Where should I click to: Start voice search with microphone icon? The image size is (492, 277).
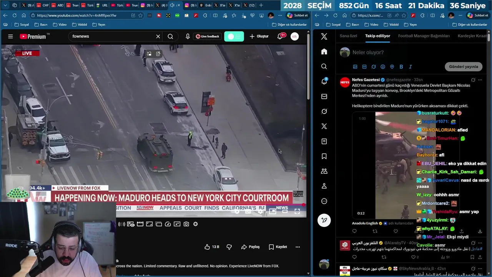pyautogui.click(x=188, y=36)
